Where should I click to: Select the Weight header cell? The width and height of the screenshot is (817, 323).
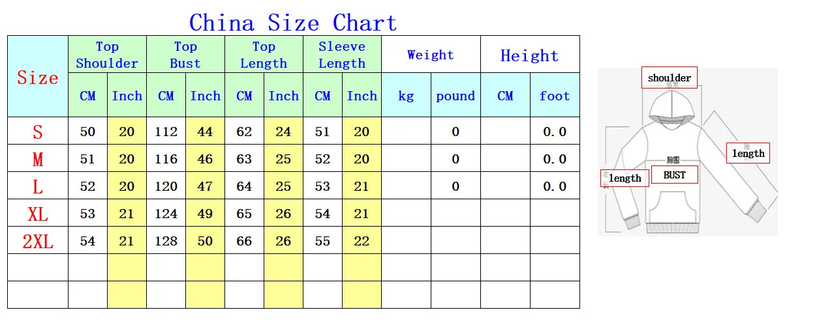431,54
